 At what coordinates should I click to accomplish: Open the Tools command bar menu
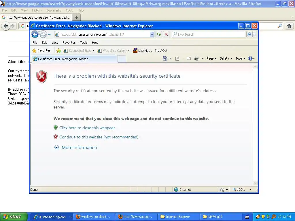pyautogui.click(x=241, y=58)
